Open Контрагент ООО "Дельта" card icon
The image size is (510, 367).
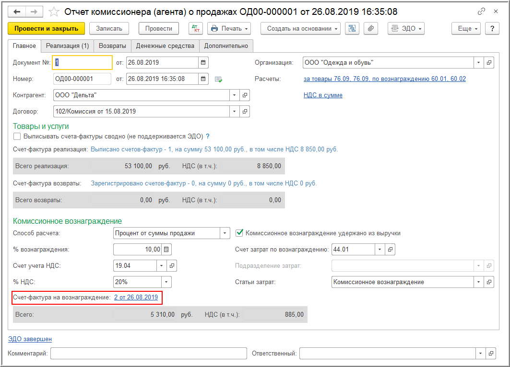pyautogui.click(x=245, y=95)
